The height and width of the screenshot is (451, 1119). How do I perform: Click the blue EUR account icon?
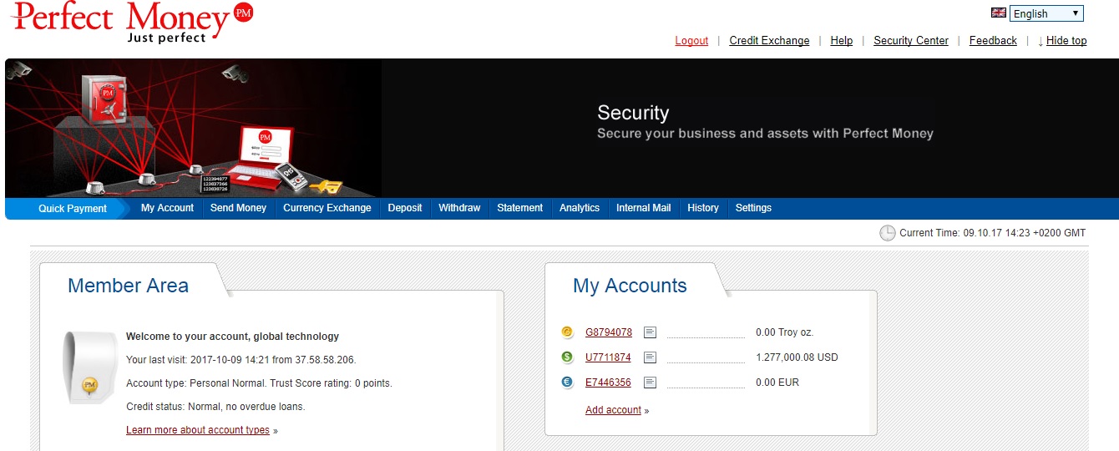coord(568,383)
